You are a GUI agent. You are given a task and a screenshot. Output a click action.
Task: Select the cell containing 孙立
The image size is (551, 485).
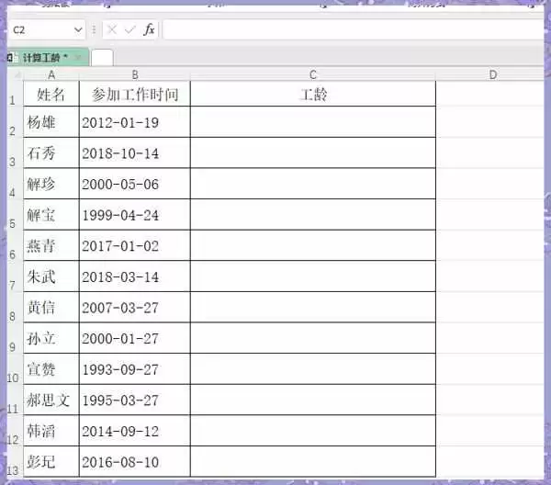pyautogui.click(x=51, y=338)
